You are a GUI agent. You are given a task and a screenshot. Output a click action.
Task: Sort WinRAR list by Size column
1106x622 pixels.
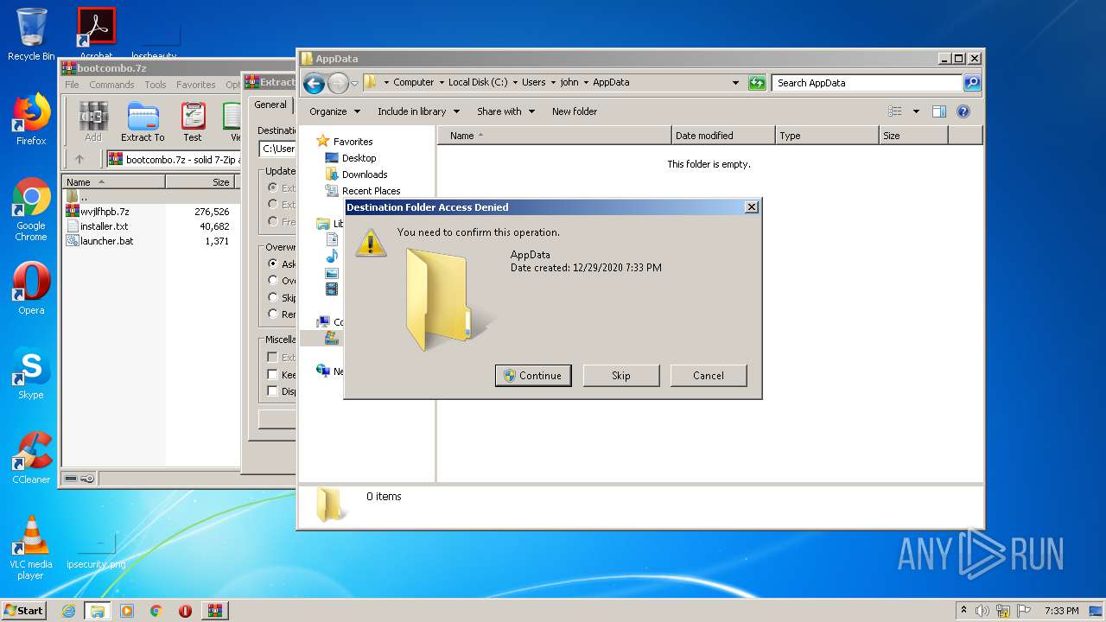click(202, 182)
